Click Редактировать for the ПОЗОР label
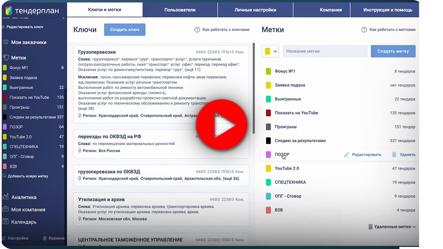443x249 pixels. [x=367, y=155]
